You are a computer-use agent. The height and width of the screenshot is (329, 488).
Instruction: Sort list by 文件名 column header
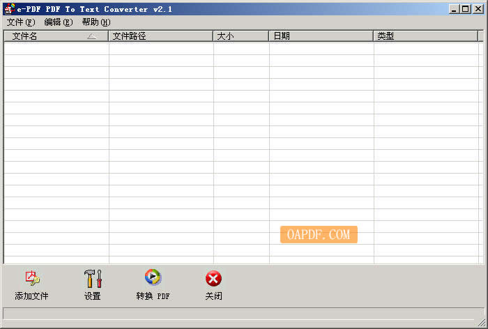56,36
